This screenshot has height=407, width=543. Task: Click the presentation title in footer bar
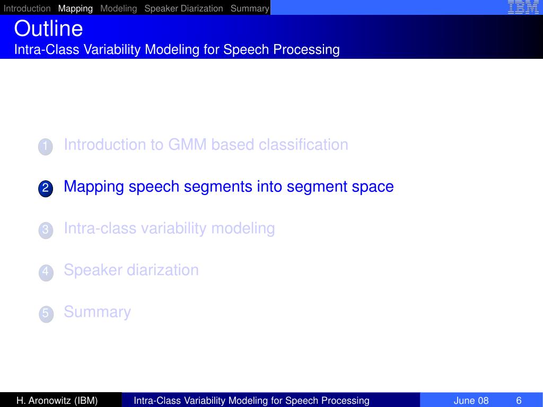[252, 401]
